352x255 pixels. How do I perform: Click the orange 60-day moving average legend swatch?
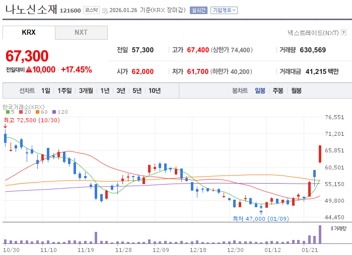pos(37,112)
